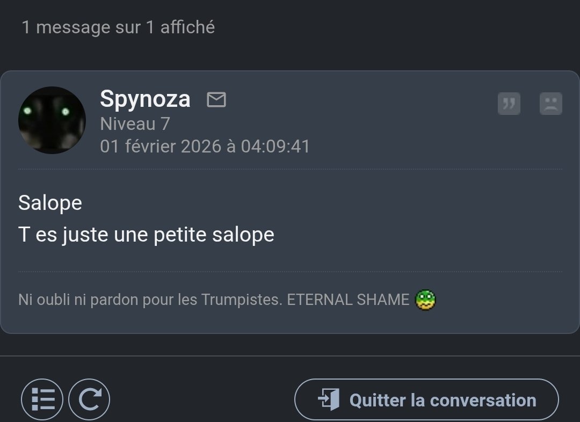Click the "1 message sur 1 affiché" counter

tap(118, 27)
